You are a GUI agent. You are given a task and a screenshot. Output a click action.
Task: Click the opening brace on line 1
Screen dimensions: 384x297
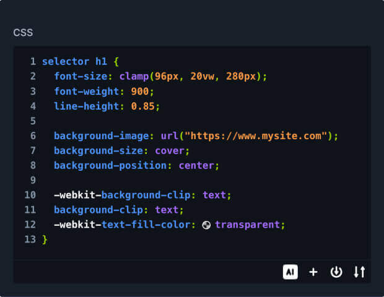pyautogui.click(x=116, y=61)
